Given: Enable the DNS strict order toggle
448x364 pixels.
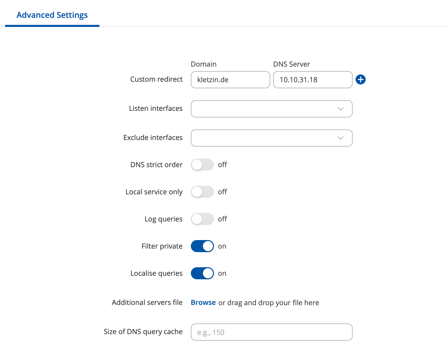Looking at the screenshot, I should click(x=202, y=165).
